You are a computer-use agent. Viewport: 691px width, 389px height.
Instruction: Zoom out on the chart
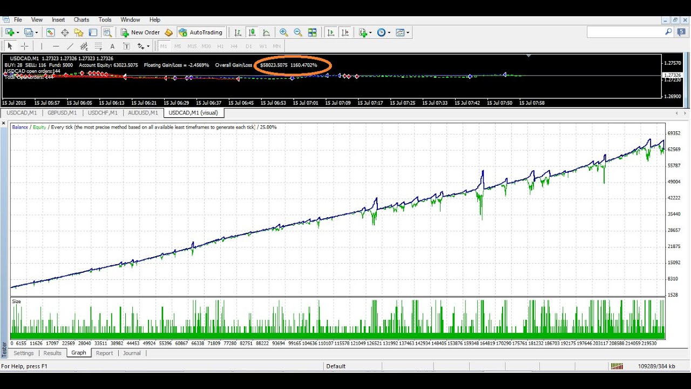pyautogui.click(x=297, y=32)
